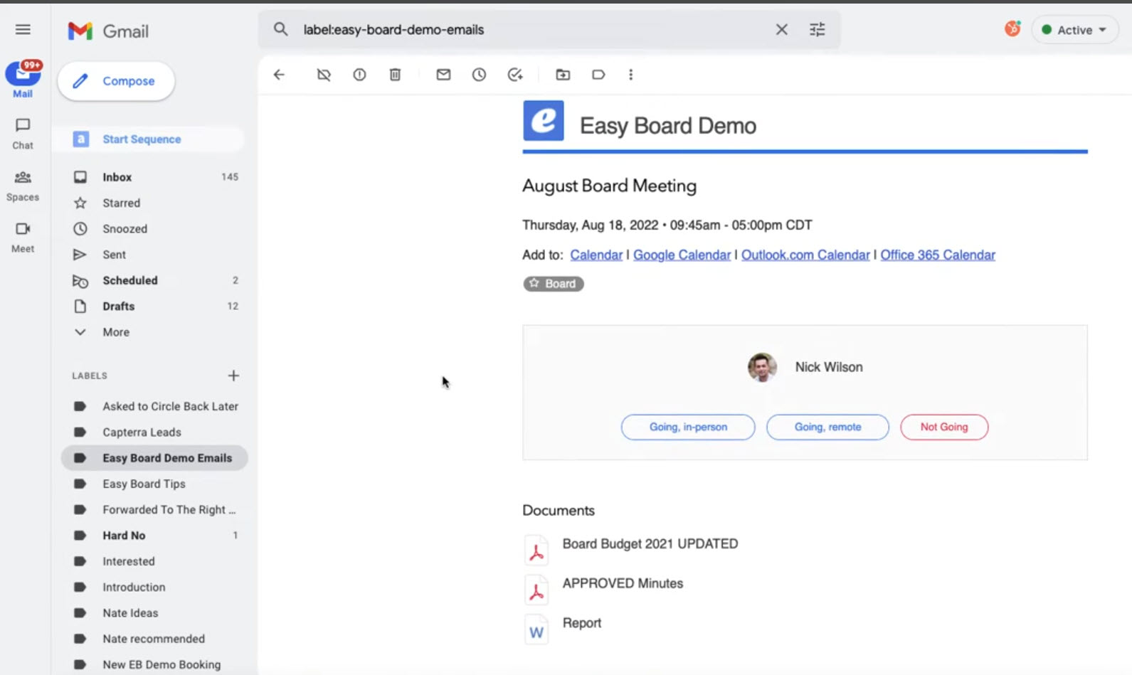Viewport: 1132px width, 675px height.
Task: Open Meet from the left rail
Action: 23,238
